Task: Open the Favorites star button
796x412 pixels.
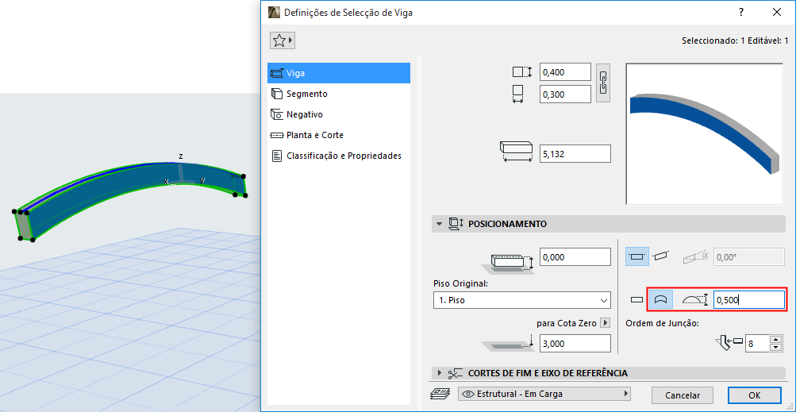Action: (283, 40)
